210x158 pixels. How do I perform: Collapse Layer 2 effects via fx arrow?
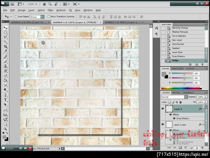click(x=204, y=109)
